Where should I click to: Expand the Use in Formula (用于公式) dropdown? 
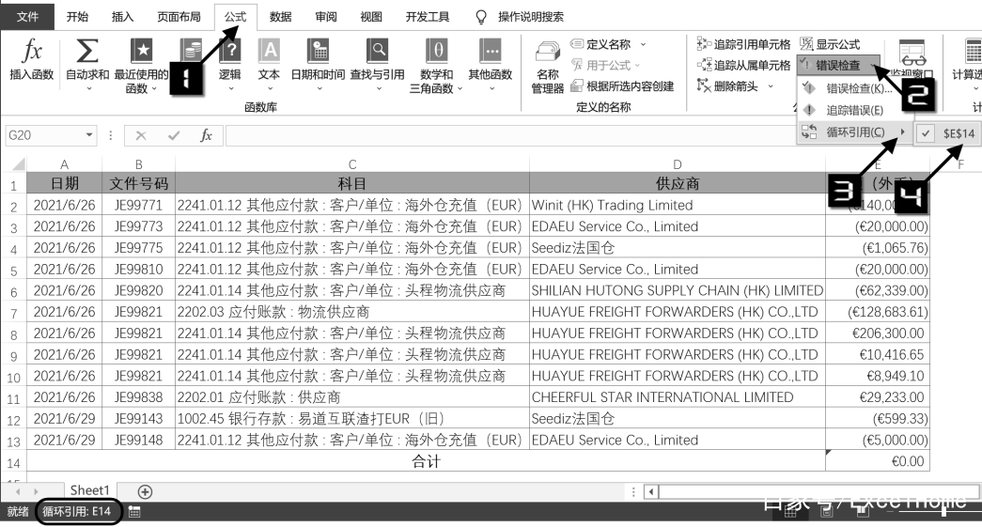(637, 65)
